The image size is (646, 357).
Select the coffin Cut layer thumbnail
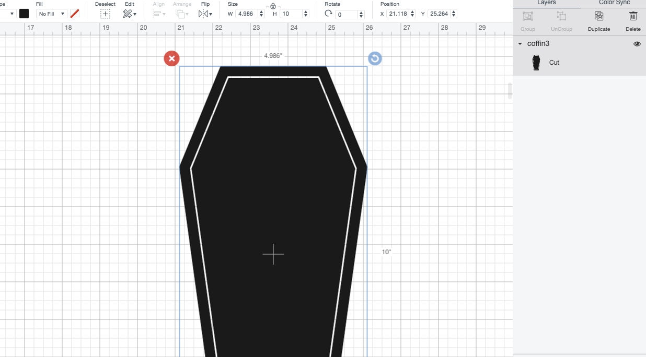pyautogui.click(x=536, y=63)
